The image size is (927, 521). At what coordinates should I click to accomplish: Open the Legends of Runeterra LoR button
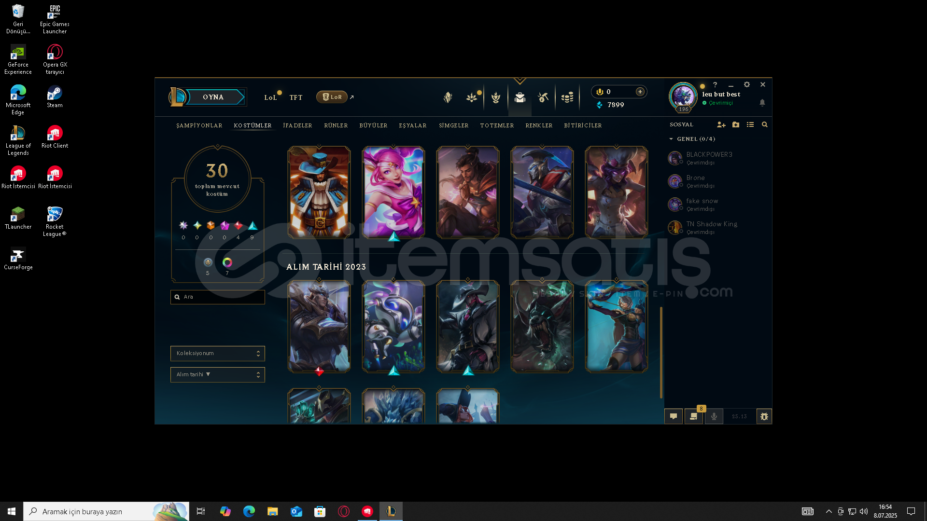click(332, 97)
